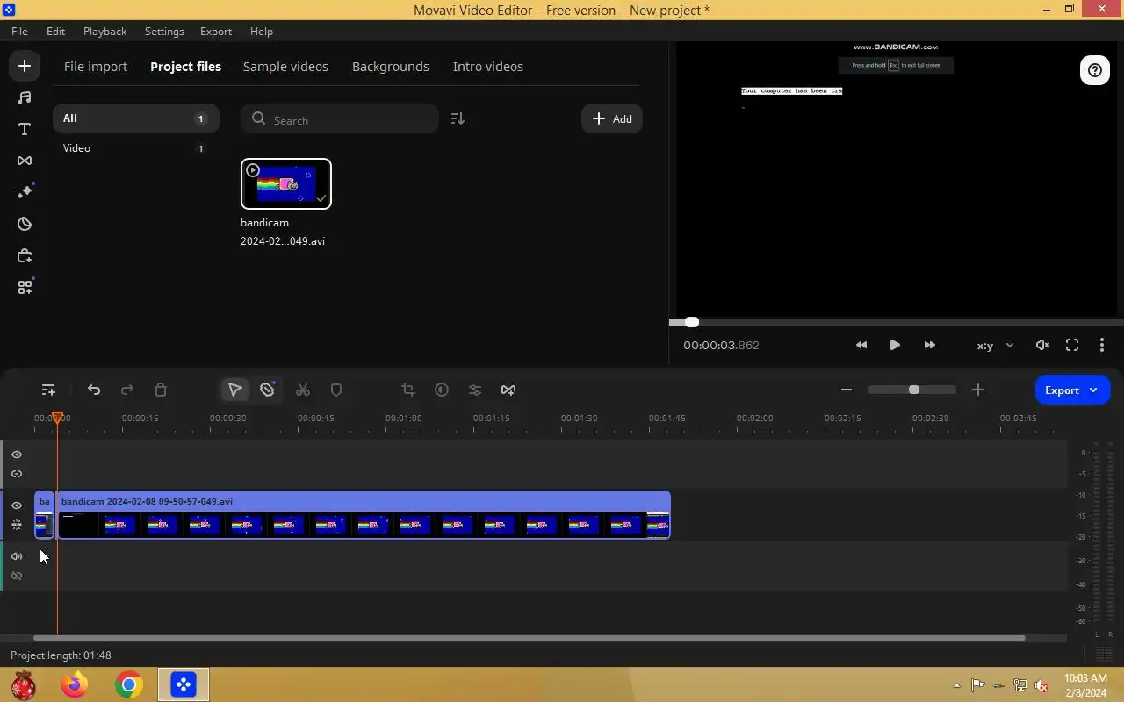
Task: Open the Export menu in menu bar
Action: pos(216,31)
